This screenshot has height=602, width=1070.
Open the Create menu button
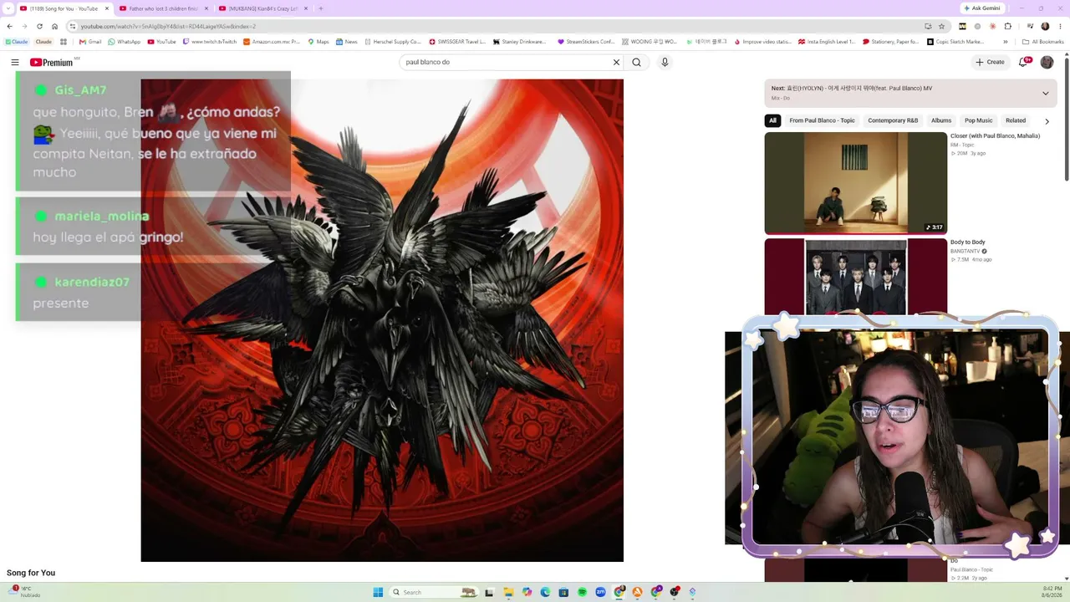click(x=990, y=62)
